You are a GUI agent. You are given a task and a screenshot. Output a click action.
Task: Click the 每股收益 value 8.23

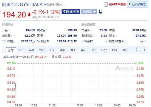(x=104, y=36)
